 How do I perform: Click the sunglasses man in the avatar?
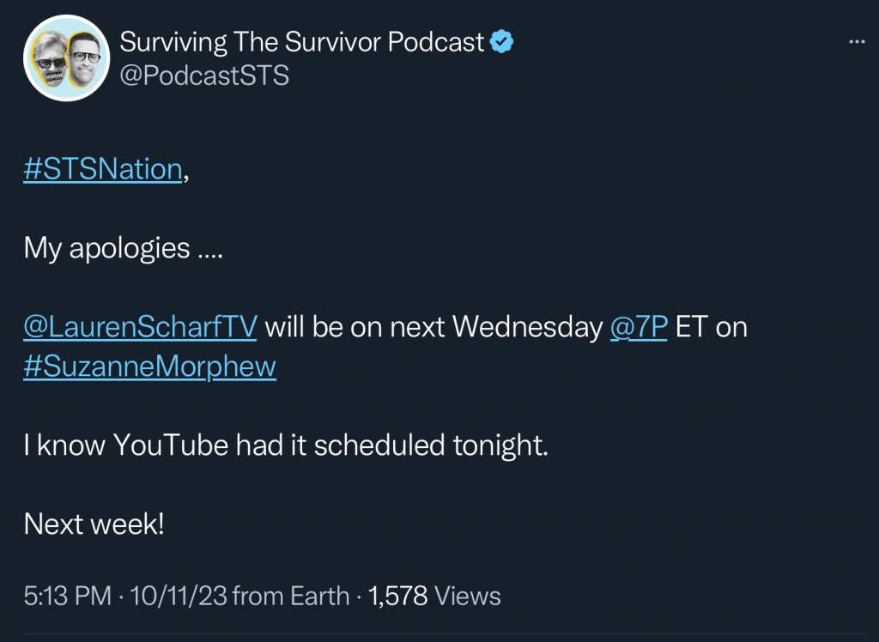click(51, 62)
